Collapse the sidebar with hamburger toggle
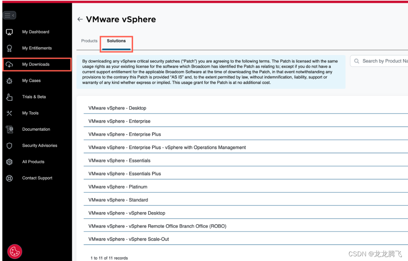The width and height of the screenshot is (408, 261). pos(9,15)
